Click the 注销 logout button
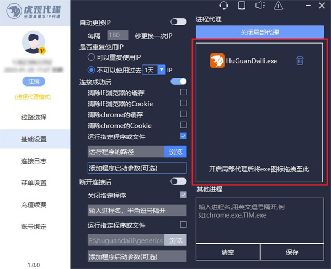This screenshot has width=331, height=269. [x=34, y=82]
